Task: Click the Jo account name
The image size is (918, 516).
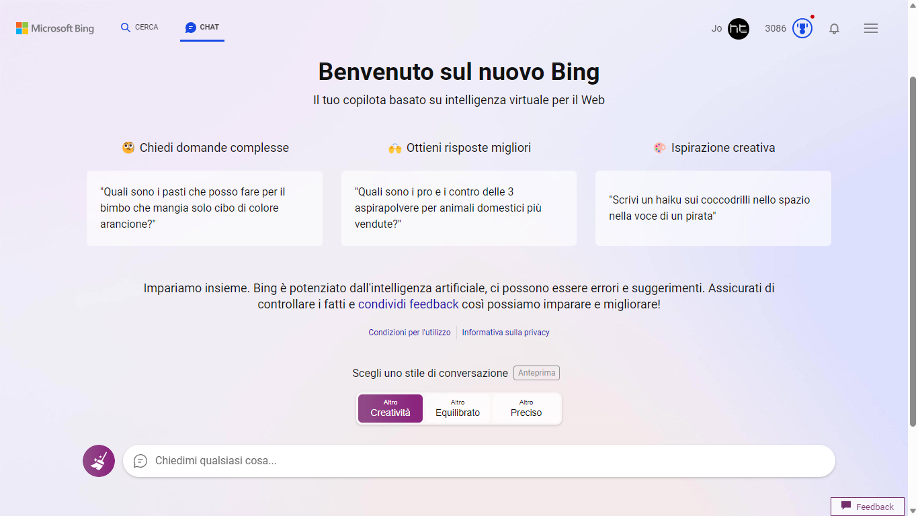Action: (x=716, y=28)
